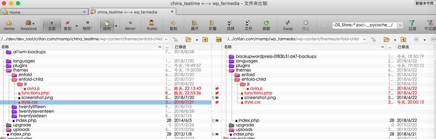
Task: Click the left folder path field
Action: (82, 39)
